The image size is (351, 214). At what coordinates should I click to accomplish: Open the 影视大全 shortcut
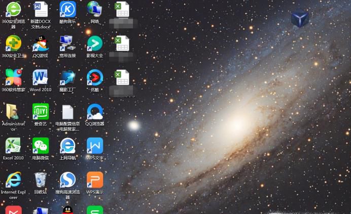point(95,44)
